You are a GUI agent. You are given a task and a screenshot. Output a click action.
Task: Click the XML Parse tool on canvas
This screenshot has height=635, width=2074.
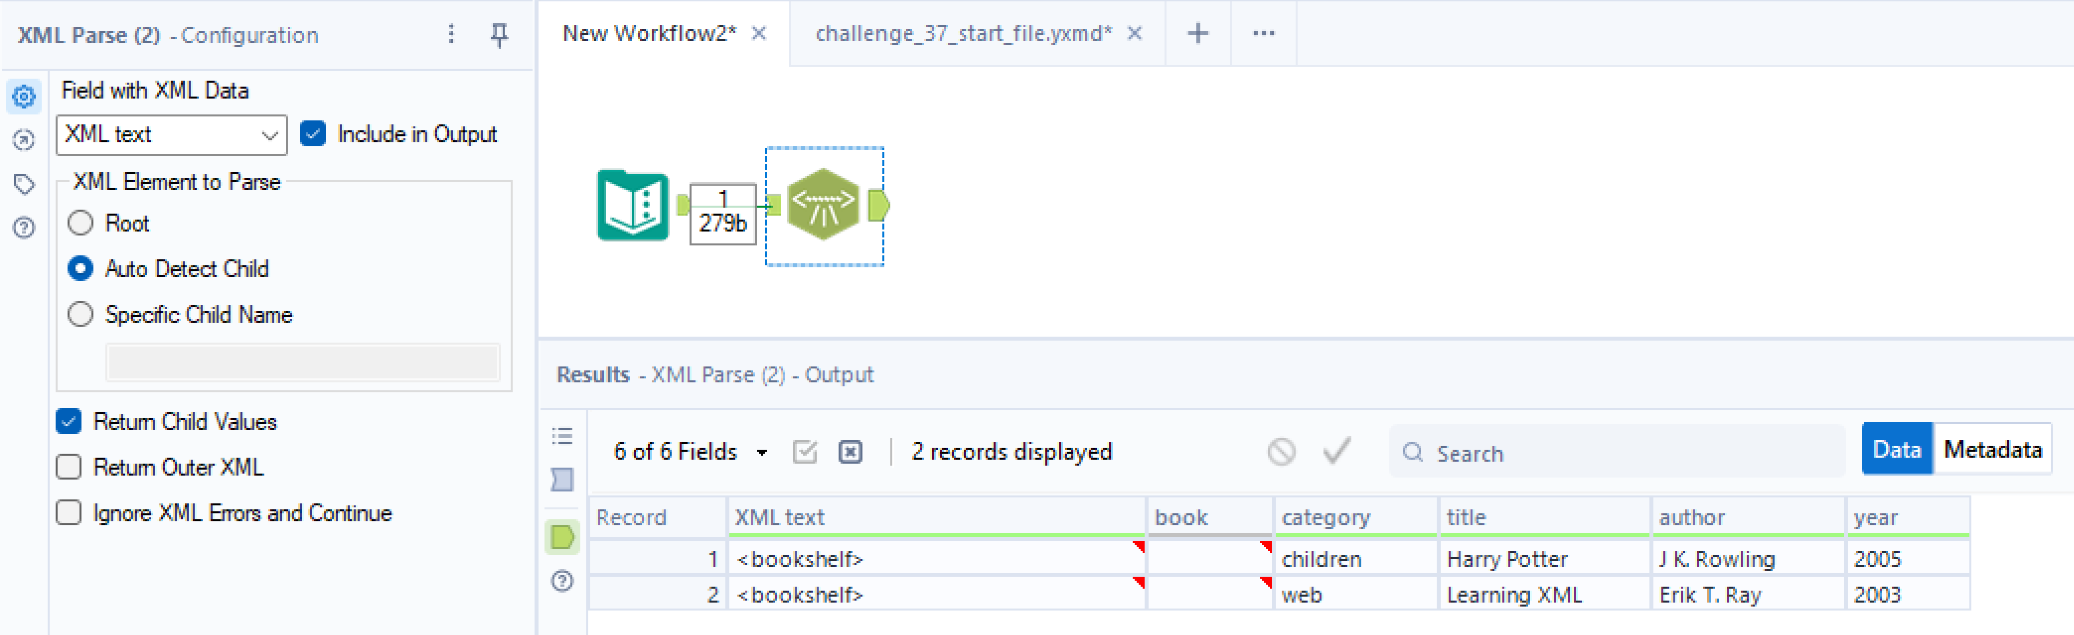point(822,205)
